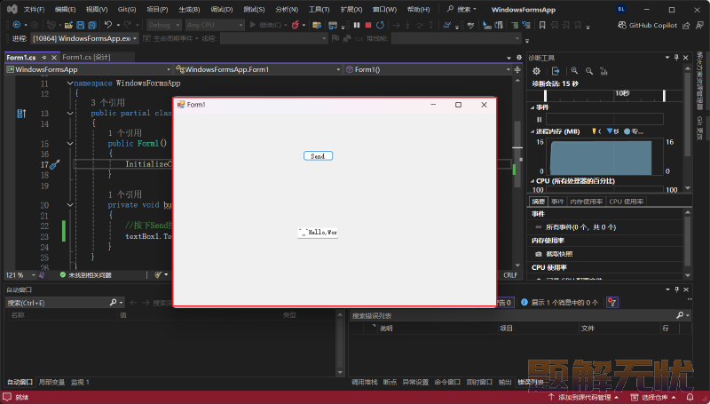Switch to the 内存使用率 tab in diagnostics

[x=587, y=202]
